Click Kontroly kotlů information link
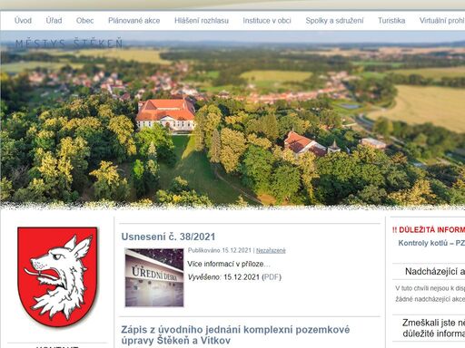Image resolution: width=465 pixels, height=348 pixels. pyautogui.click(x=431, y=243)
